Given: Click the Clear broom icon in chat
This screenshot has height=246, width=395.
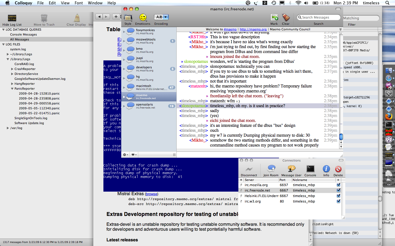Looking at the screenshot, I should [x=286, y=17].
